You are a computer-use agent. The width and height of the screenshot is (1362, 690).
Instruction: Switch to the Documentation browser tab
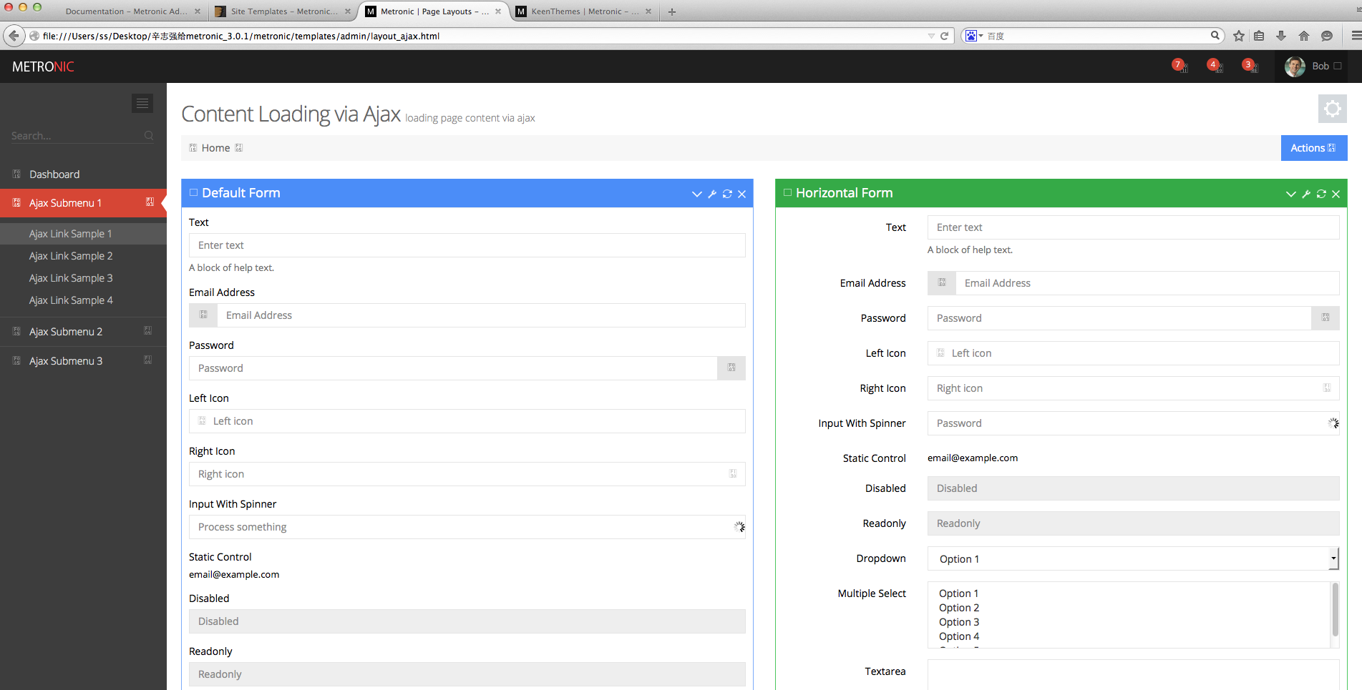click(126, 11)
